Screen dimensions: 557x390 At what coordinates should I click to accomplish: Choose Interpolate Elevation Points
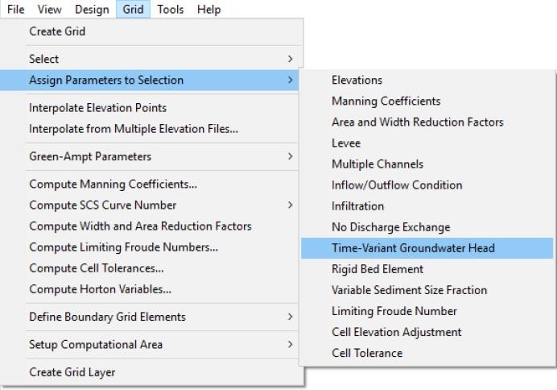(97, 108)
